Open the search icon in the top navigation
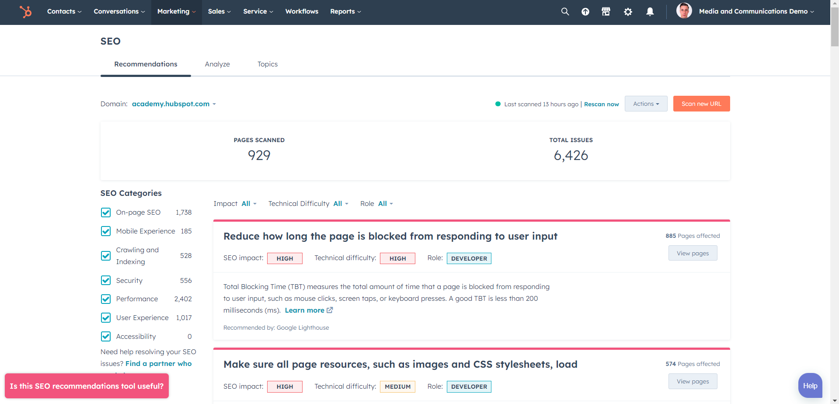The width and height of the screenshot is (839, 404). pyautogui.click(x=564, y=11)
